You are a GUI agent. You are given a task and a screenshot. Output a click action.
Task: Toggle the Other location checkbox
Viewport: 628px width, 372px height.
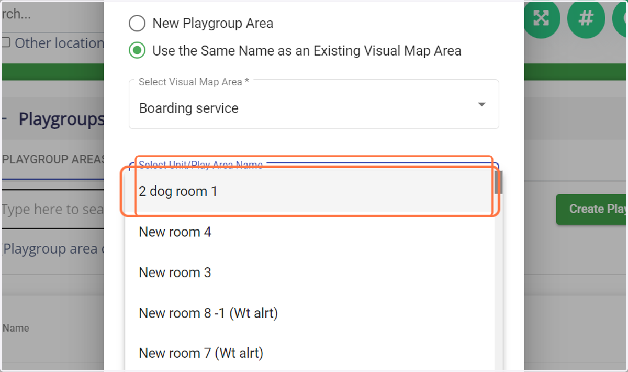tap(6, 43)
